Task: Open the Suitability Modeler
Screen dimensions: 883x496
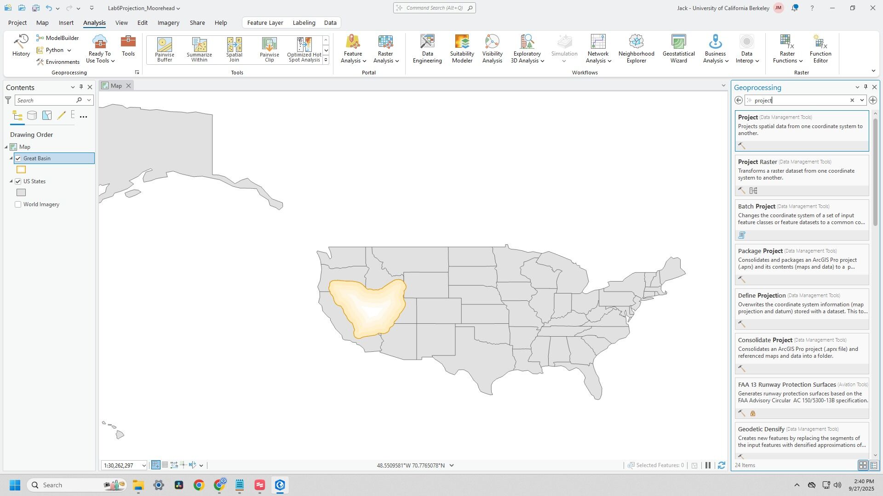Action: point(462,49)
